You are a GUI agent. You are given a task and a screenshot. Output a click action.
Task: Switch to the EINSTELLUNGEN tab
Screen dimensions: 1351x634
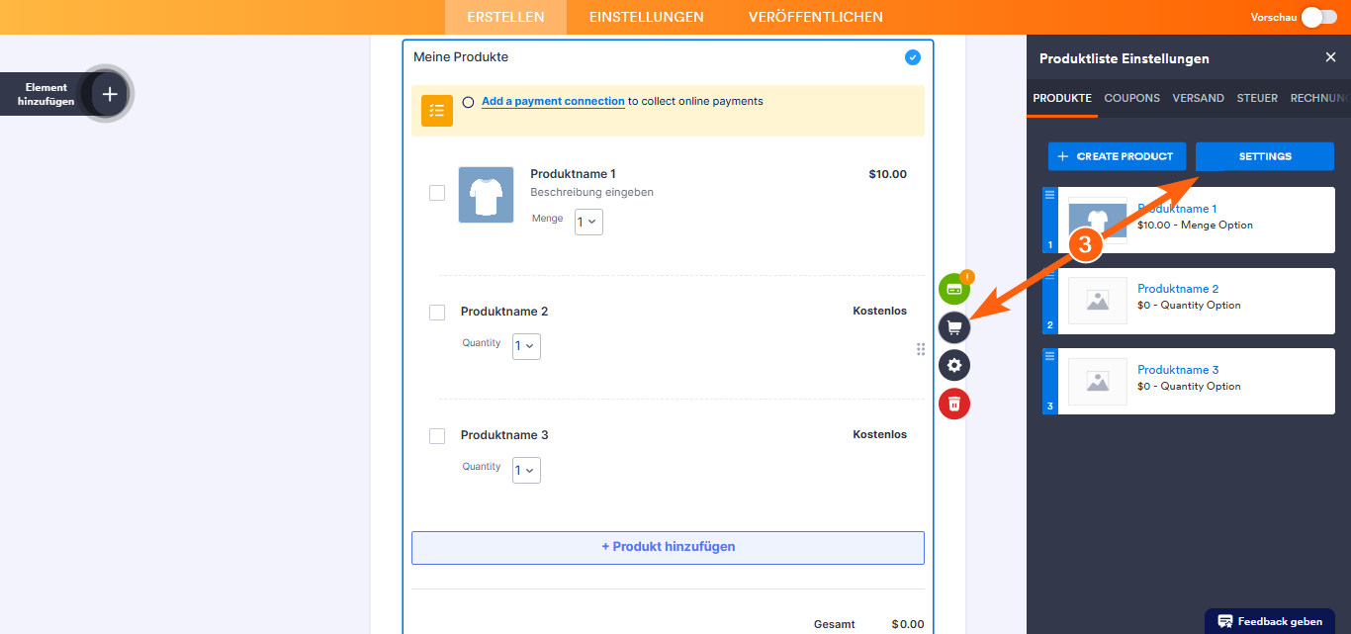[646, 17]
